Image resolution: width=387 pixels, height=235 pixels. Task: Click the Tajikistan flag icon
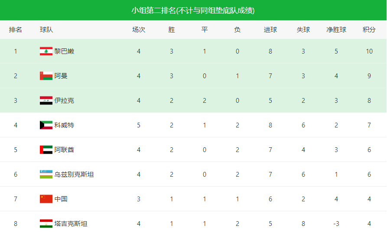point(46,224)
